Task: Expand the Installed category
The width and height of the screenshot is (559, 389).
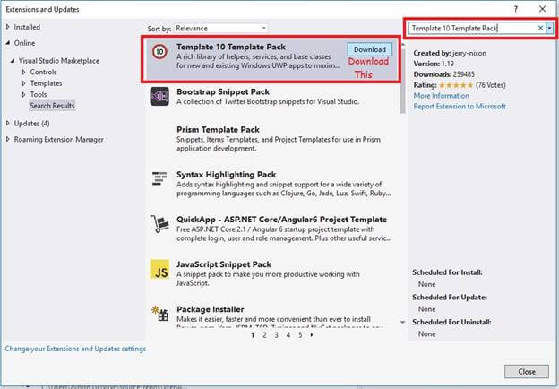Action: [x=8, y=27]
